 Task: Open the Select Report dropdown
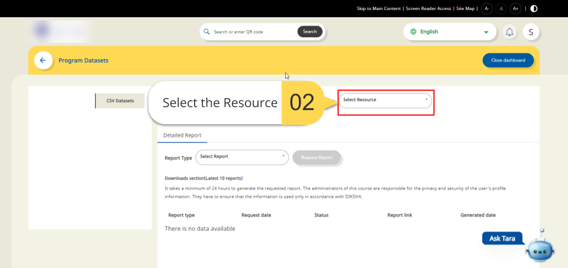click(241, 157)
